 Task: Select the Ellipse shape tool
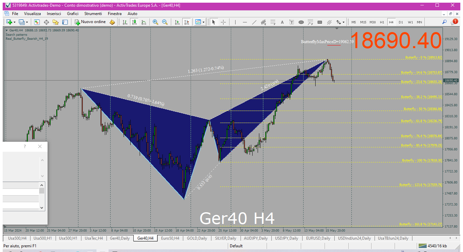301,22
